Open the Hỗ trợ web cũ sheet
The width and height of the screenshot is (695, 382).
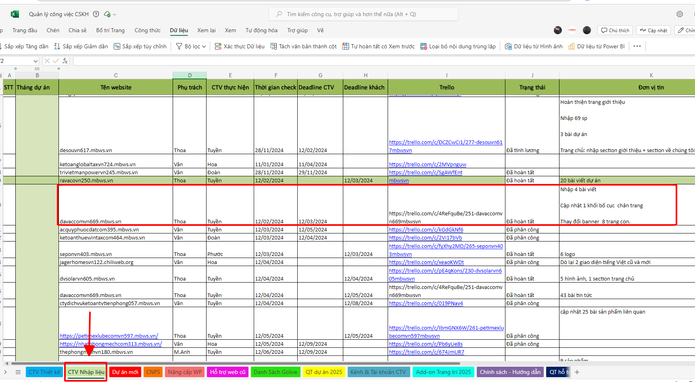[x=227, y=372]
